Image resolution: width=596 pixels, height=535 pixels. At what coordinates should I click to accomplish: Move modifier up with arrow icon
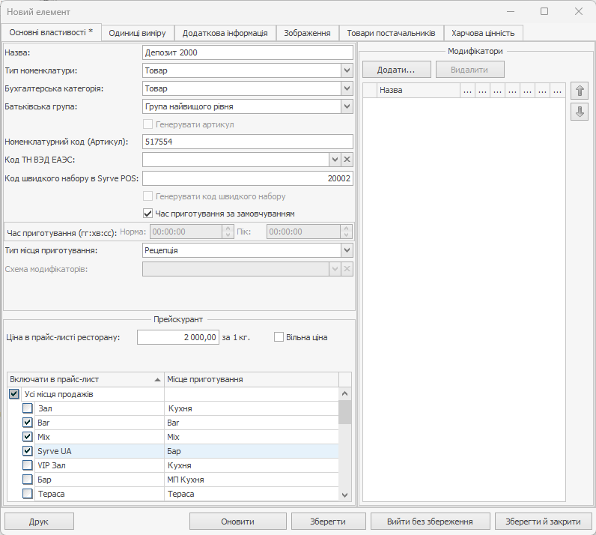[580, 91]
